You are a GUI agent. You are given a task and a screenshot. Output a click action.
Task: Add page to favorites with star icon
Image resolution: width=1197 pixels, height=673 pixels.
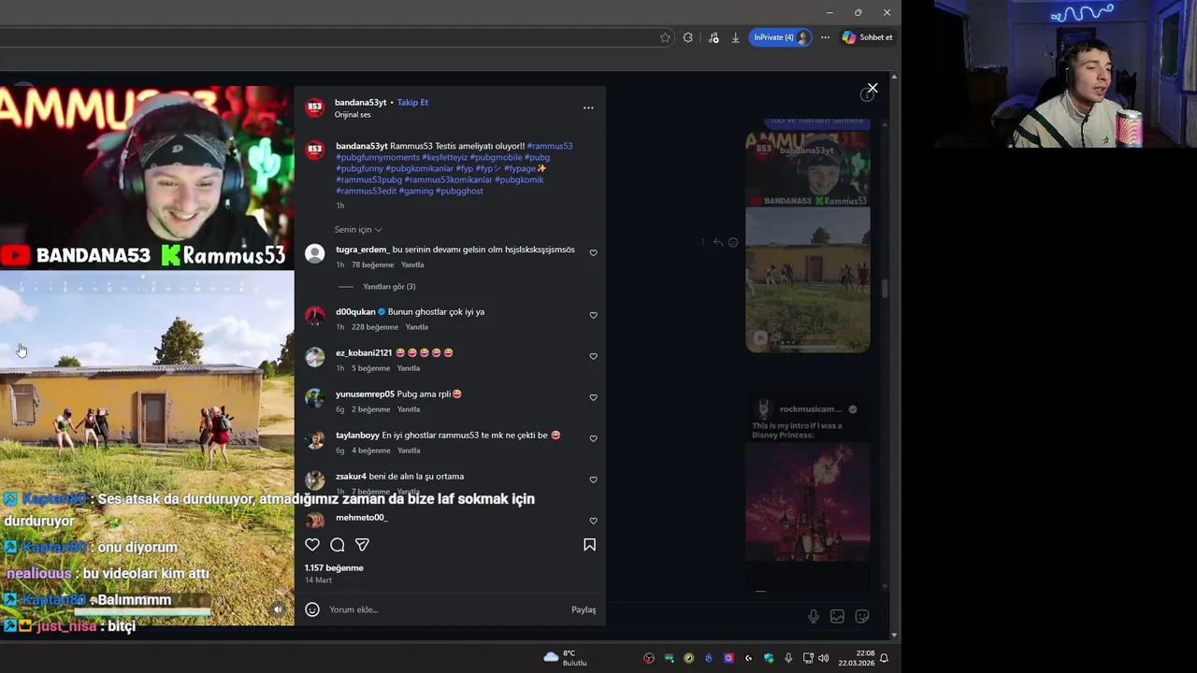665,37
